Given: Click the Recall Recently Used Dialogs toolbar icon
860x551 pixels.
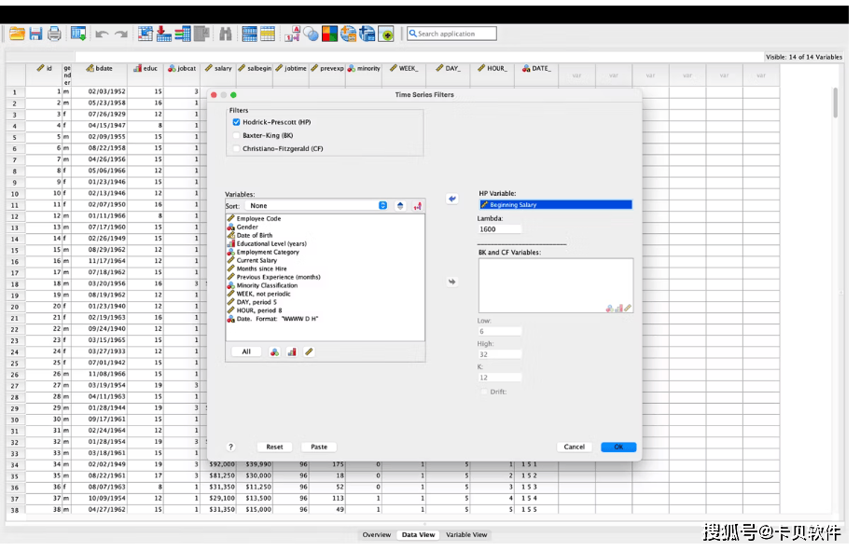Looking at the screenshot, I should (78, 34).
